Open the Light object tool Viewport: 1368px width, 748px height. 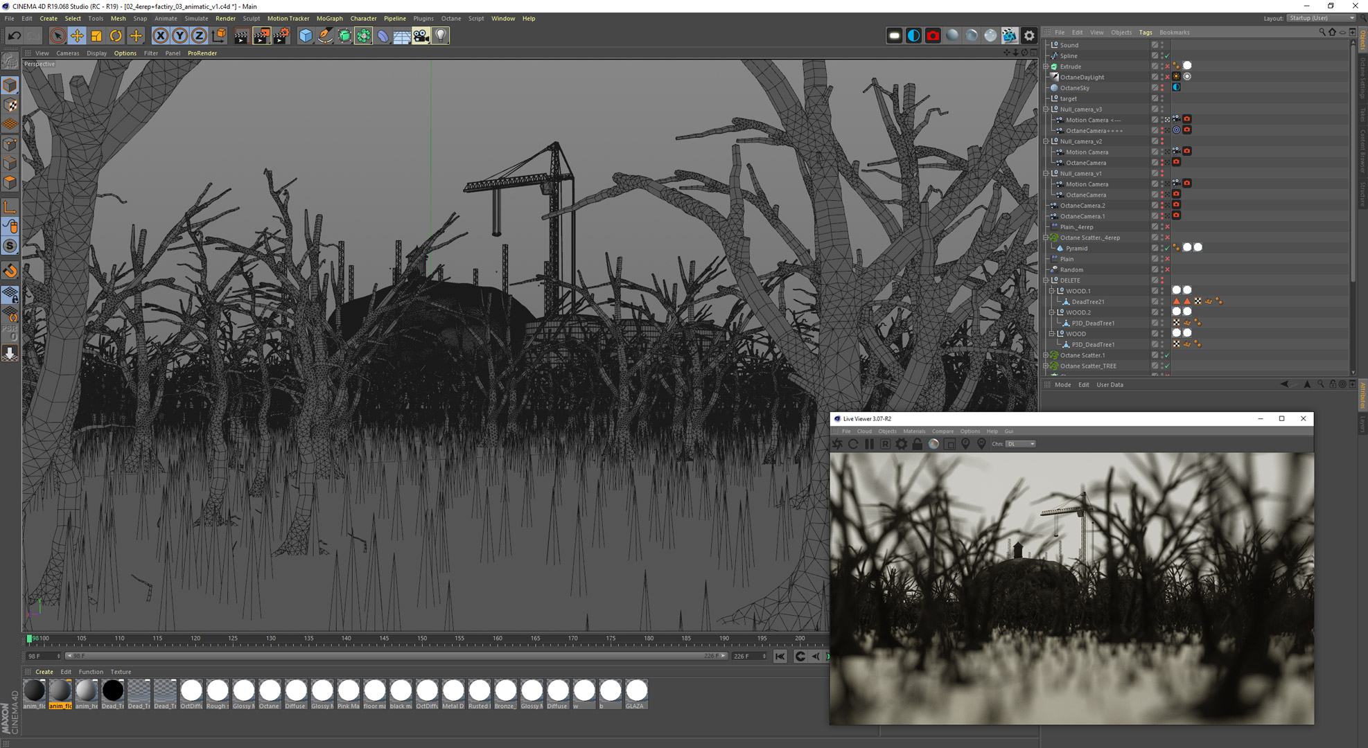(441, 35)
